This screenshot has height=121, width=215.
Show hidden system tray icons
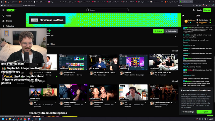tap(195, 119)
